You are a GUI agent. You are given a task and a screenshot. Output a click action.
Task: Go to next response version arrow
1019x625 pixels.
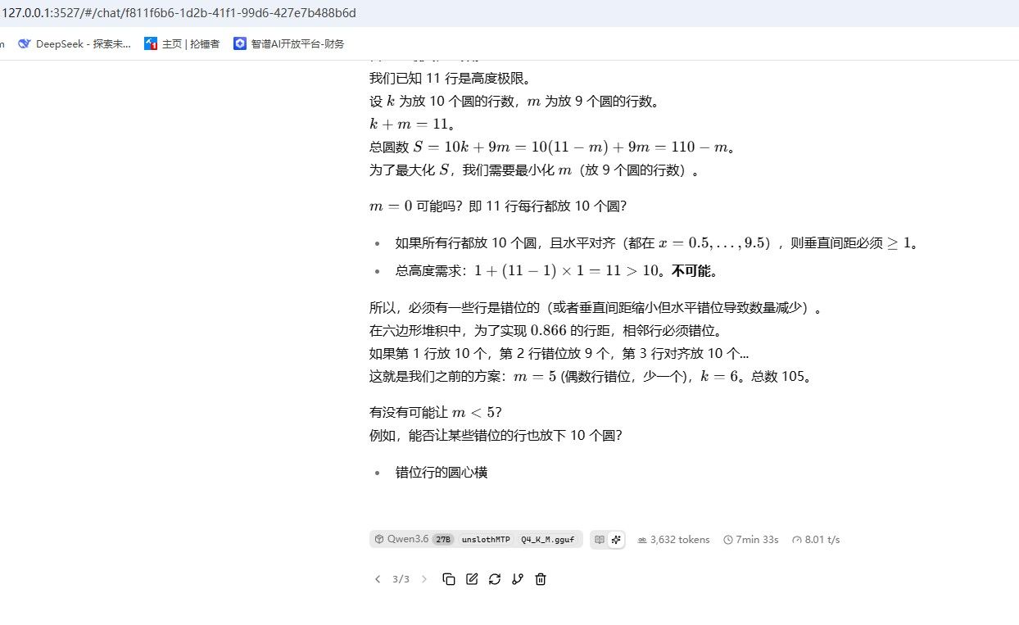[x=424, y=579]
